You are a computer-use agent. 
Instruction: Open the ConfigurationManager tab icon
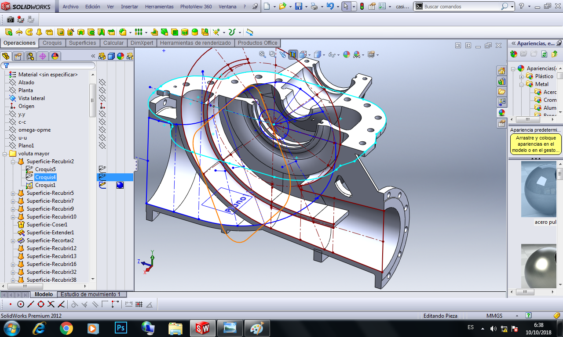coord(30,56)
